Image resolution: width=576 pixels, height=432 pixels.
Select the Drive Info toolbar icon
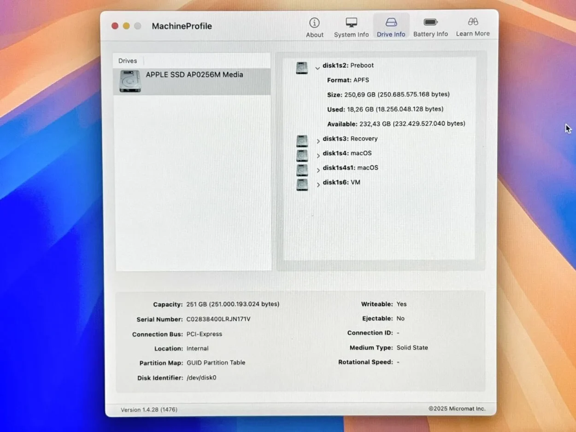[x=391, y=23]
